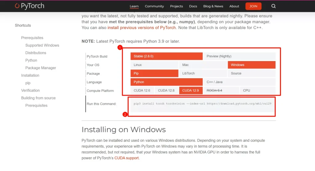The width and height of the screenshot is (315, 171).
Task: Open the Learn menu
Action: coord(134,6)
